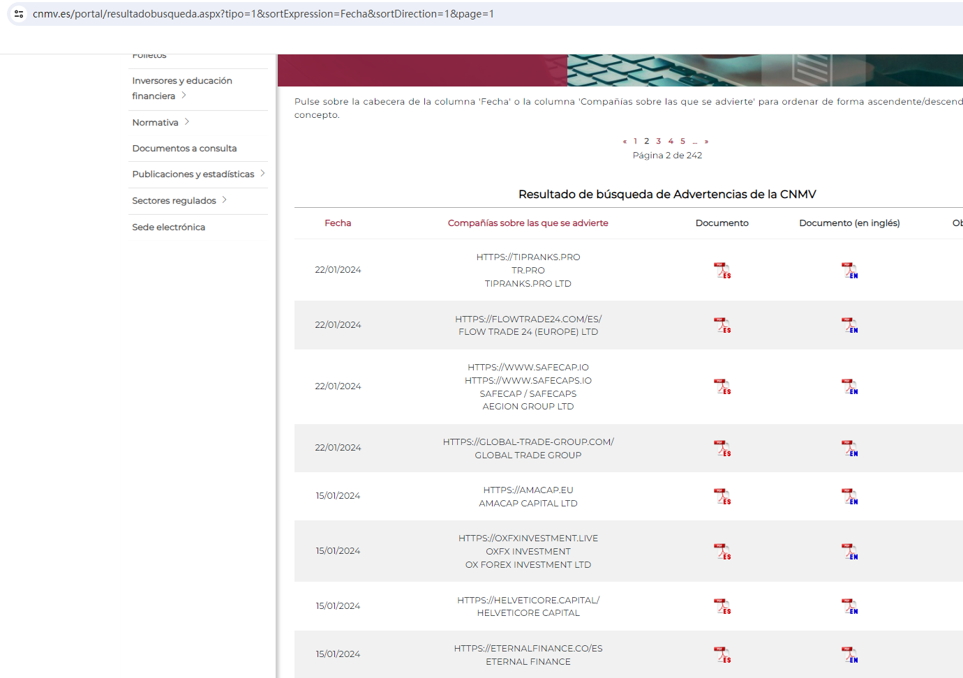The image size is (963, 678).
Task: View site information icon in address bar
Action: [x=19, y=14]
